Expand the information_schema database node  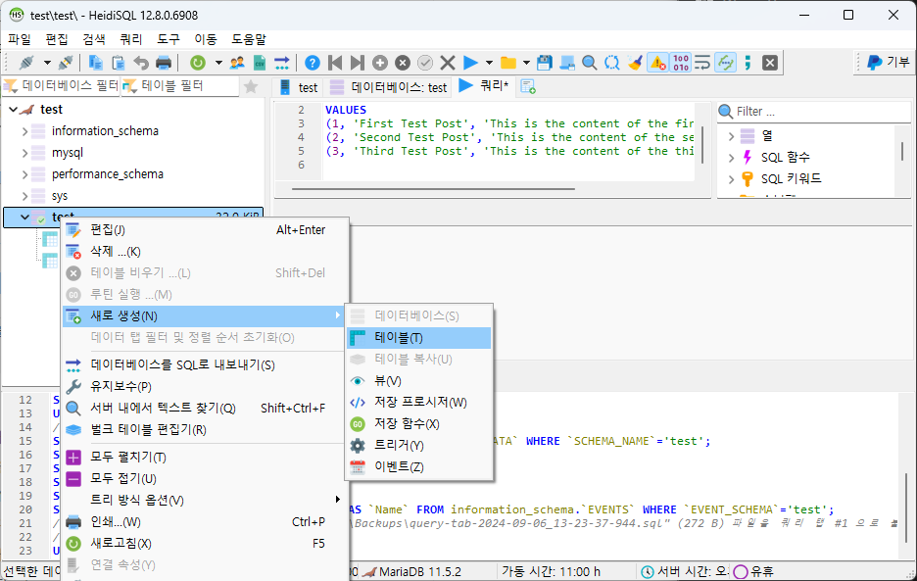(x=24, y=131)
